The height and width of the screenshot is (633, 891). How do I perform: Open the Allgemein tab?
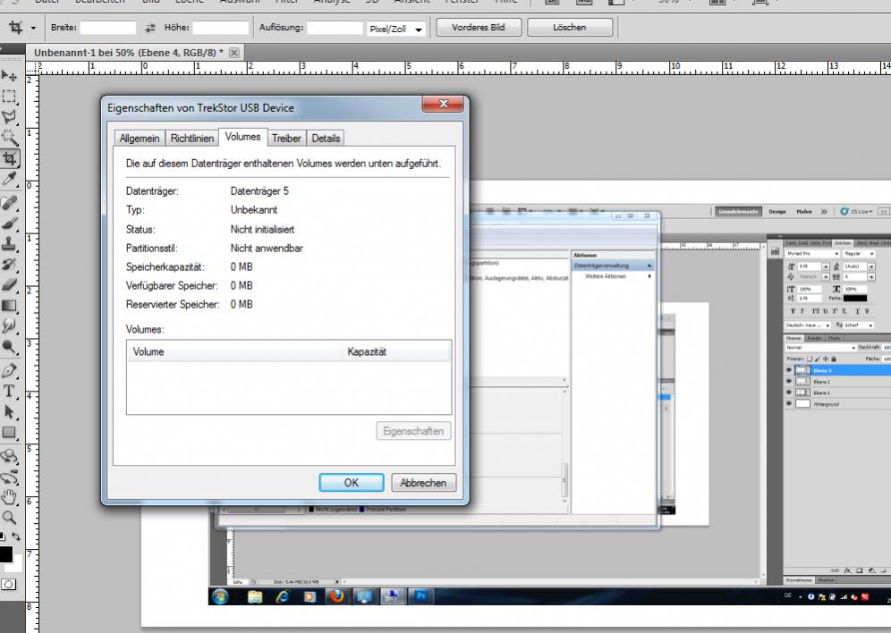pyautogui.click(x=140, y=139)
